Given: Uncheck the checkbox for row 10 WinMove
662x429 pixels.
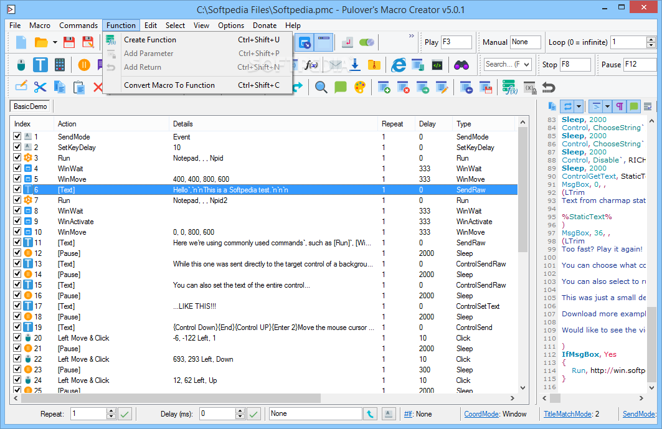Looking at the screenshot, I should tap(17, 232).
